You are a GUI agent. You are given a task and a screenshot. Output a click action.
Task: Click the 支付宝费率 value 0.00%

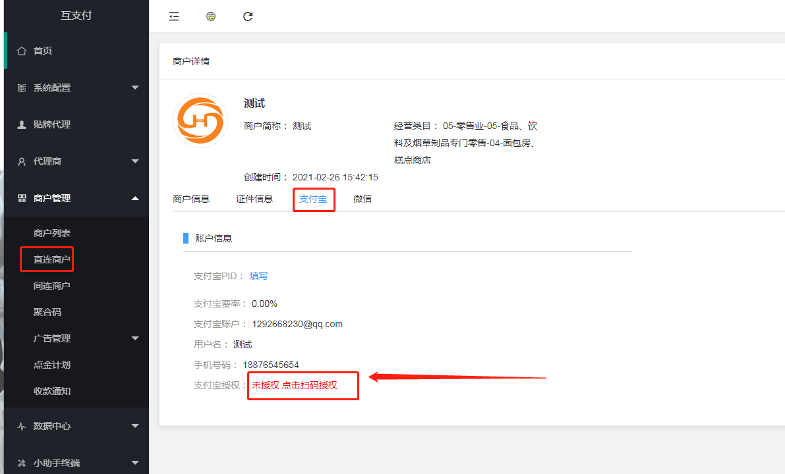pyautogui.click(x=264, y=304)
